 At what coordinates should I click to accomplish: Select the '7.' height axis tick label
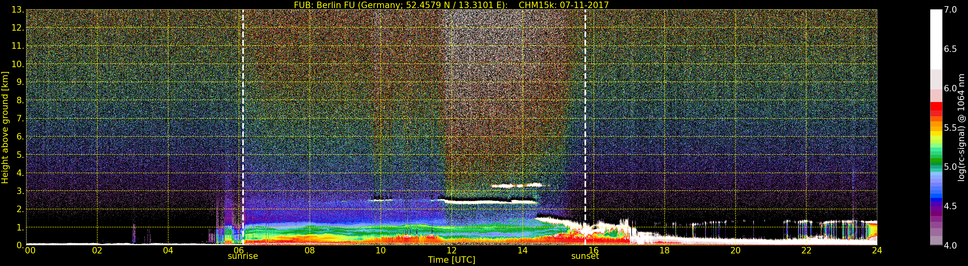[x=20, y=118]
